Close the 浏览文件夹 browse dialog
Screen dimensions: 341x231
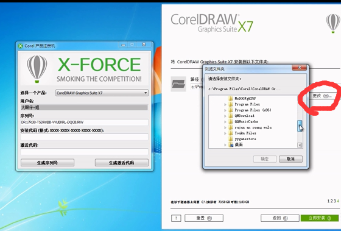[x=300, y=68]
